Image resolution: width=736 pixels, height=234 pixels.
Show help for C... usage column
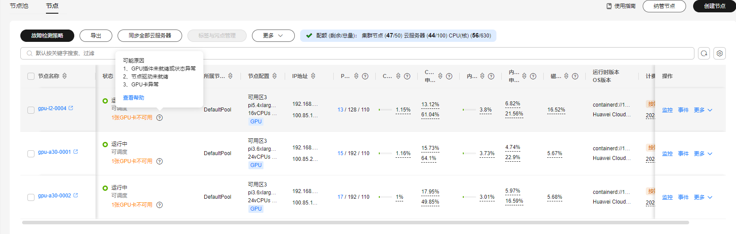[x=407, y=76]
